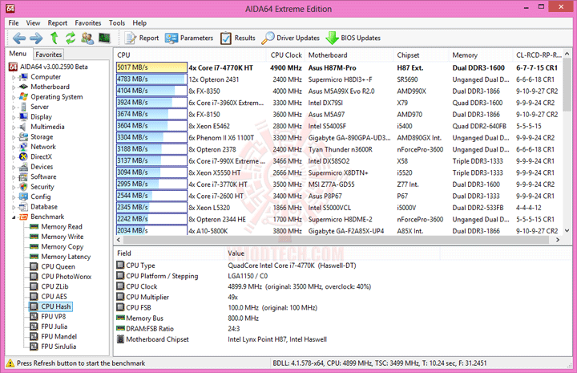The height and width of the screenshot is (373, 577).
Task: Click the horizontal scrollbar right arrow
Action: click(558, 240)
